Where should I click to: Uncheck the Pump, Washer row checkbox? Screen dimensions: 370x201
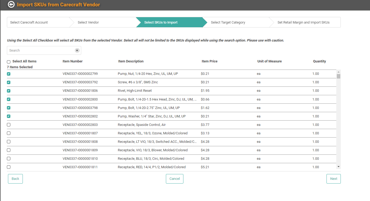point(9,116)
